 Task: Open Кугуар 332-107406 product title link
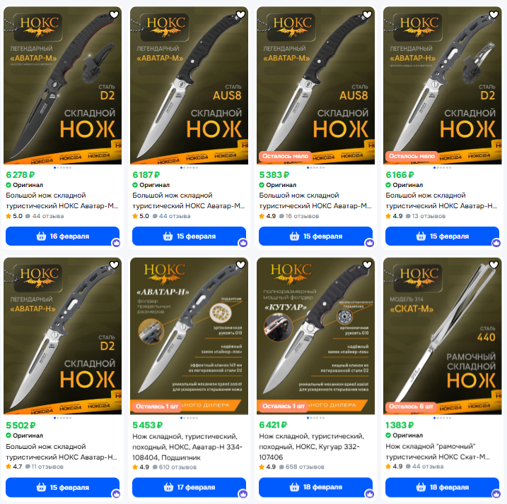click(x=311, y=447)
